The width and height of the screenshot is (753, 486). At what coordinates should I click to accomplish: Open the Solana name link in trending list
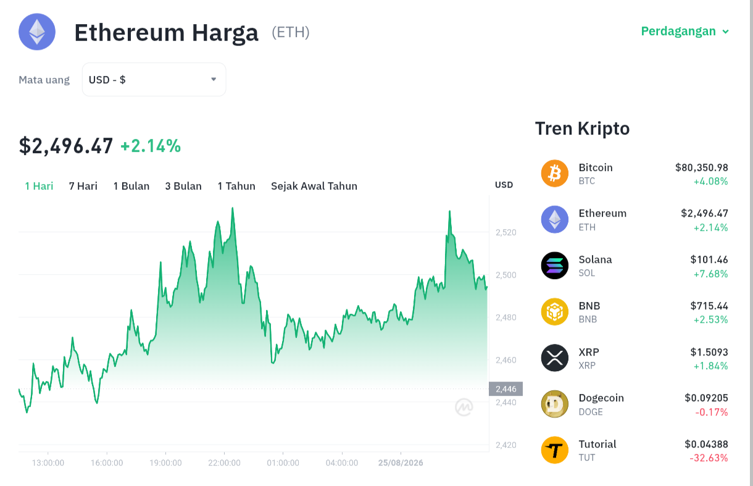click(x=595, y=259)
